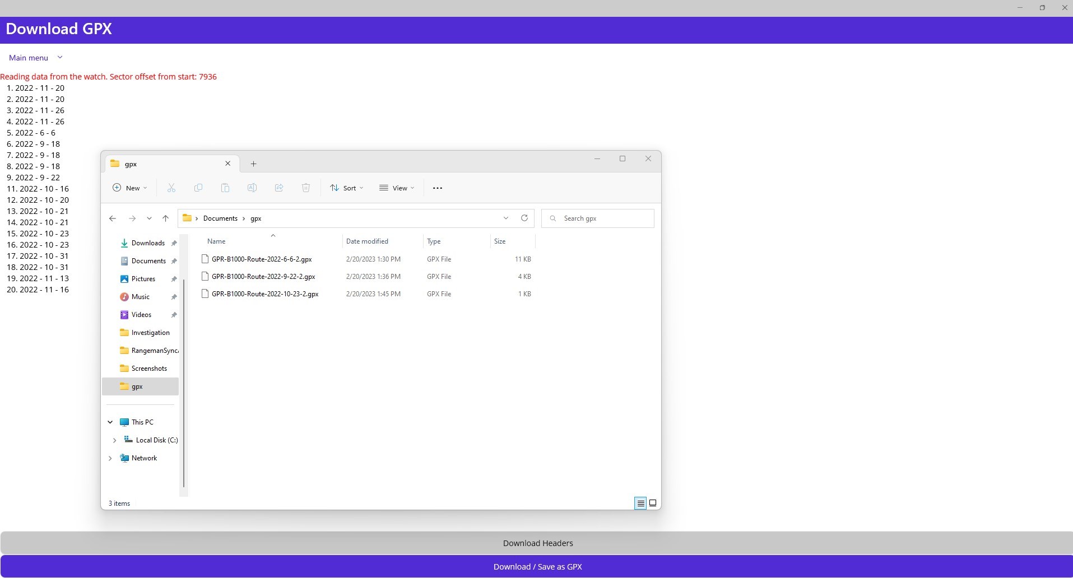Switch to large thumbnails view toggle

653,503
